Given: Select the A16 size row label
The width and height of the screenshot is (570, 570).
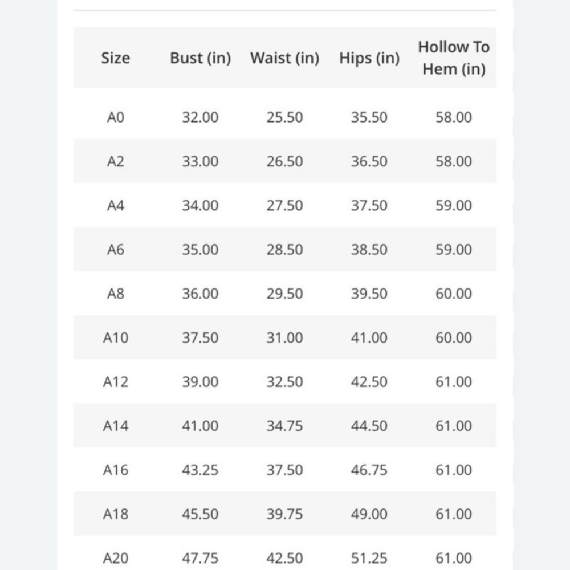Looking at the screenshot, I should pyautogui.click(x=116, y=470).
